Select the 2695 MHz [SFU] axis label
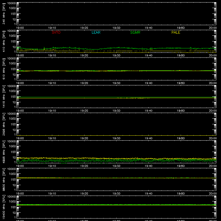The image size is (221, 221). point(4,124)
